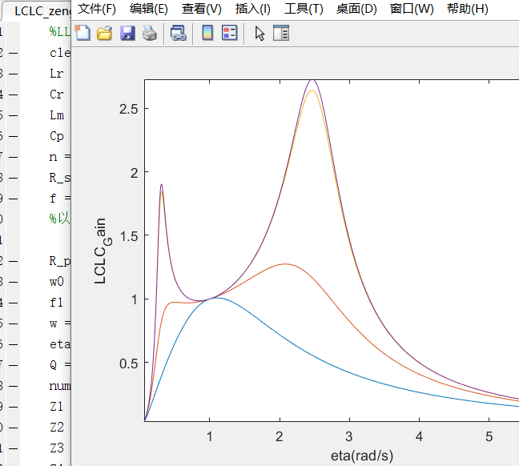Open the 编辑(E) menu
This screenshot has width=519, height=466.
coord(149,9)
